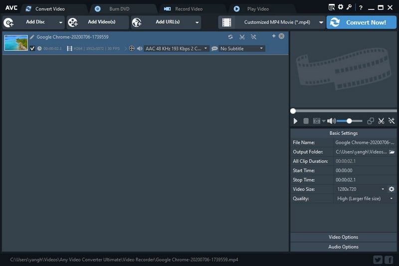
Task: Adjust the preview volume slider
Action: [350, 121]
